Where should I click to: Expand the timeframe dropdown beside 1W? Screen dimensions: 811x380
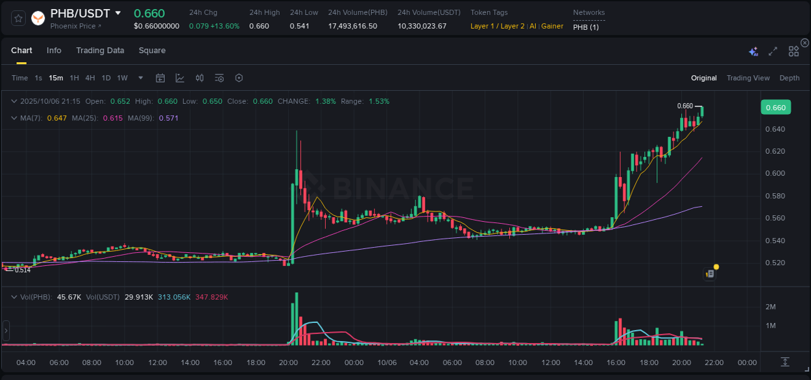click(x=139, y=78)
